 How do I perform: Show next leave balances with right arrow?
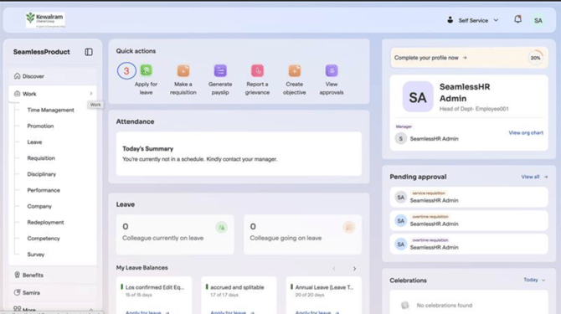tap(354, 269)
